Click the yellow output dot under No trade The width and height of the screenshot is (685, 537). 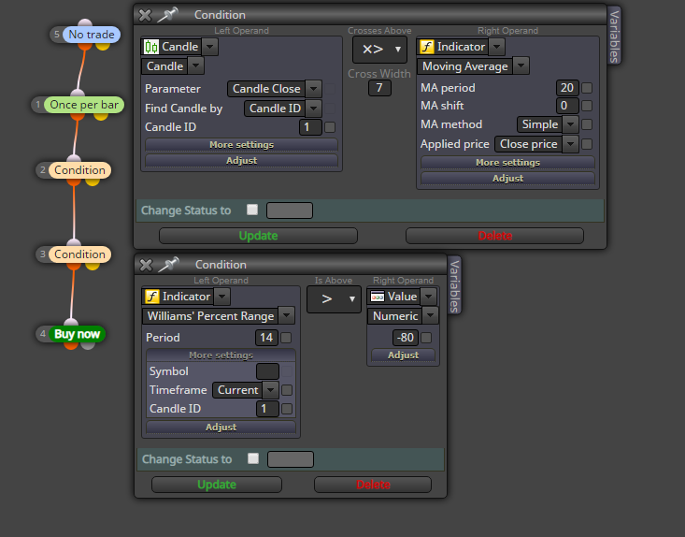click(103, 46)
